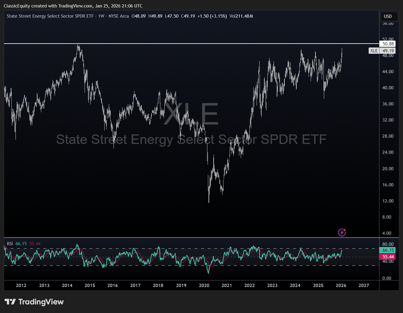Click the NYSE Arca exchange label

point(119,16)
